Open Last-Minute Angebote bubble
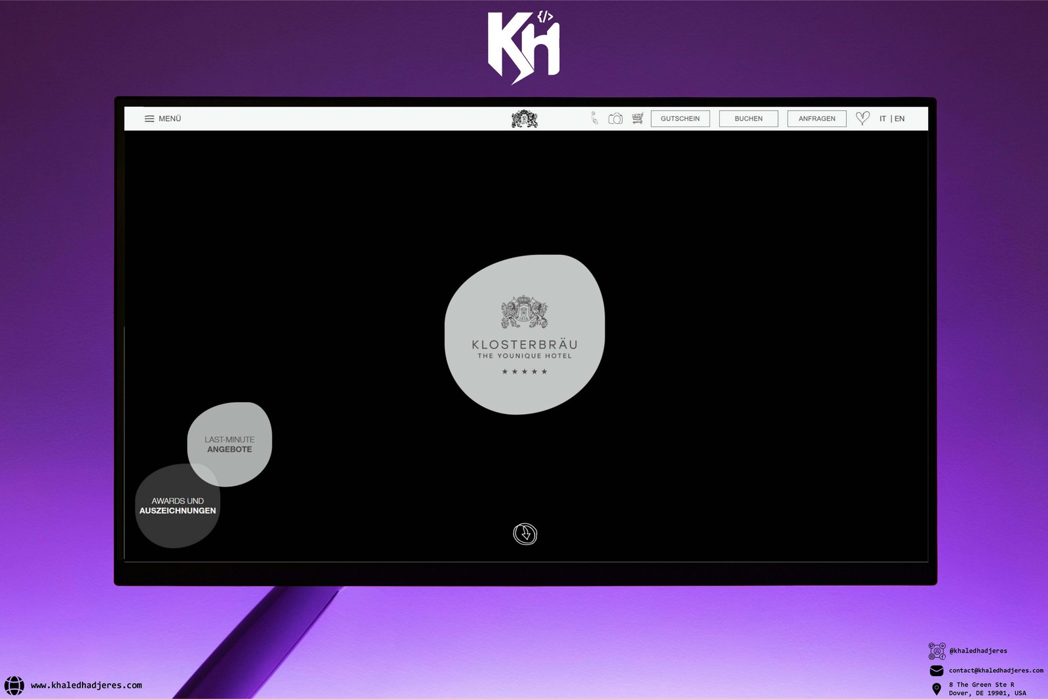Image resolution: width=1048 pixels, height=699 pixels. coord(229,444)
